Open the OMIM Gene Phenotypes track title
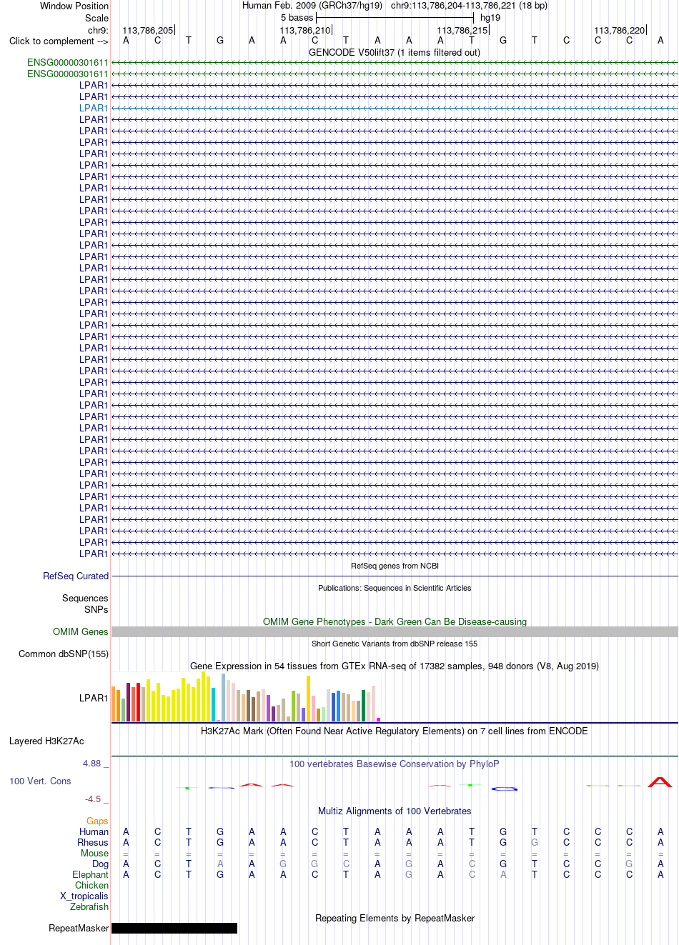This screenshot has width=679, height=945. click(x=395, y=621)
